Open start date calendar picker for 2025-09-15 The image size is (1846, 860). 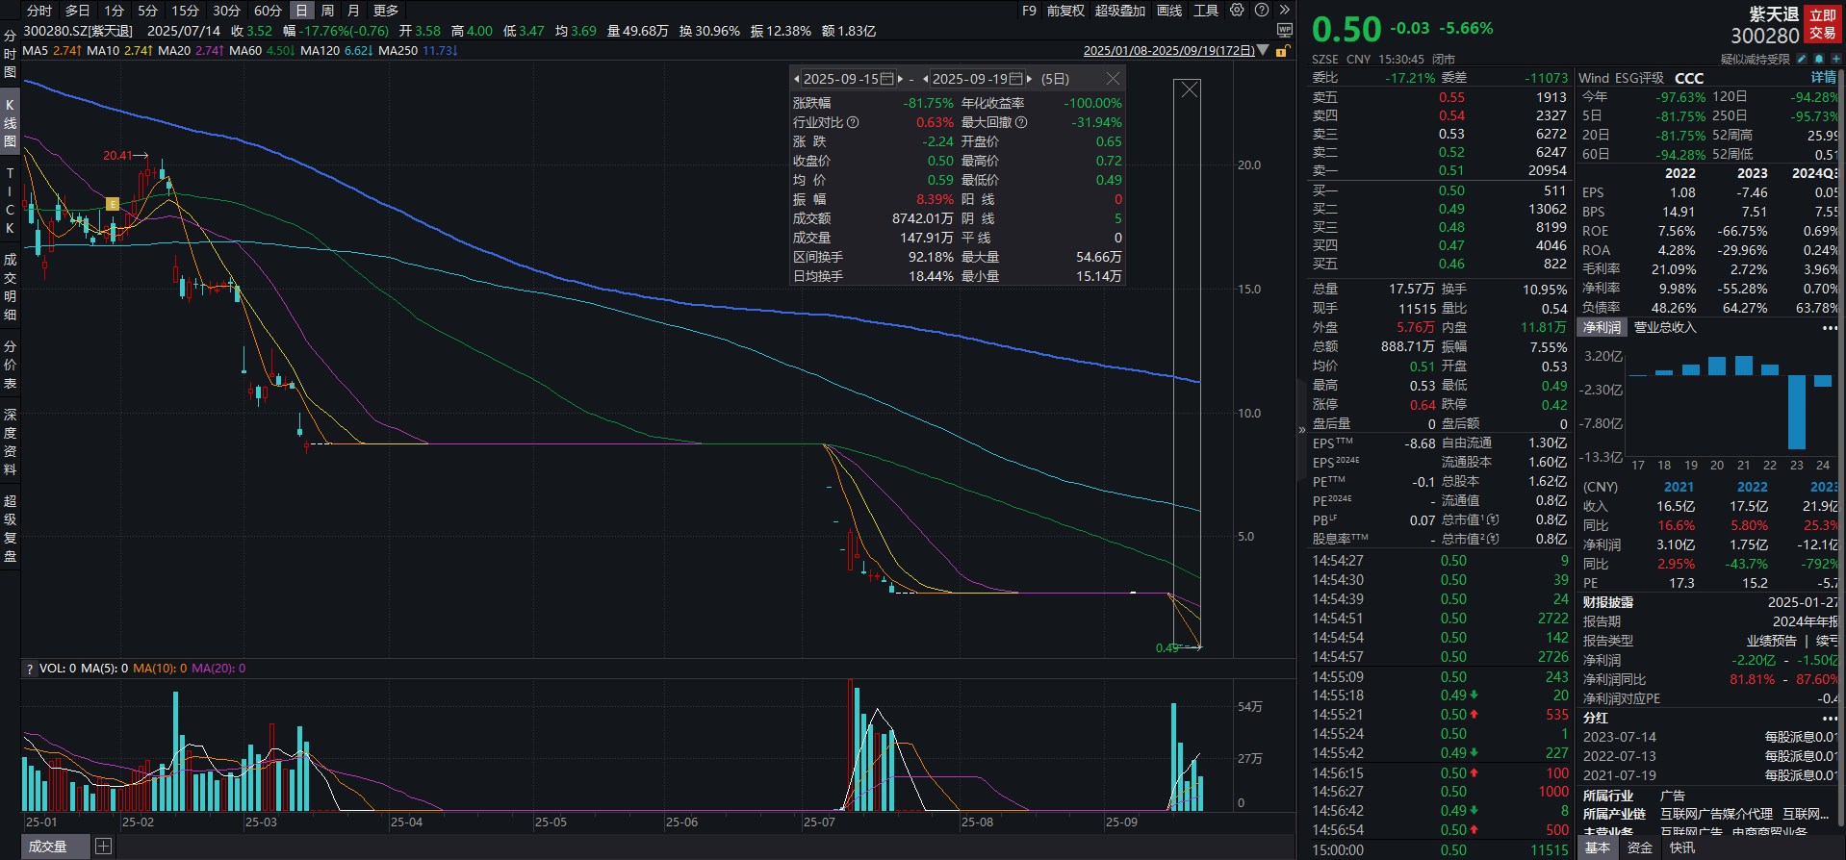click(x=886, y=79)
